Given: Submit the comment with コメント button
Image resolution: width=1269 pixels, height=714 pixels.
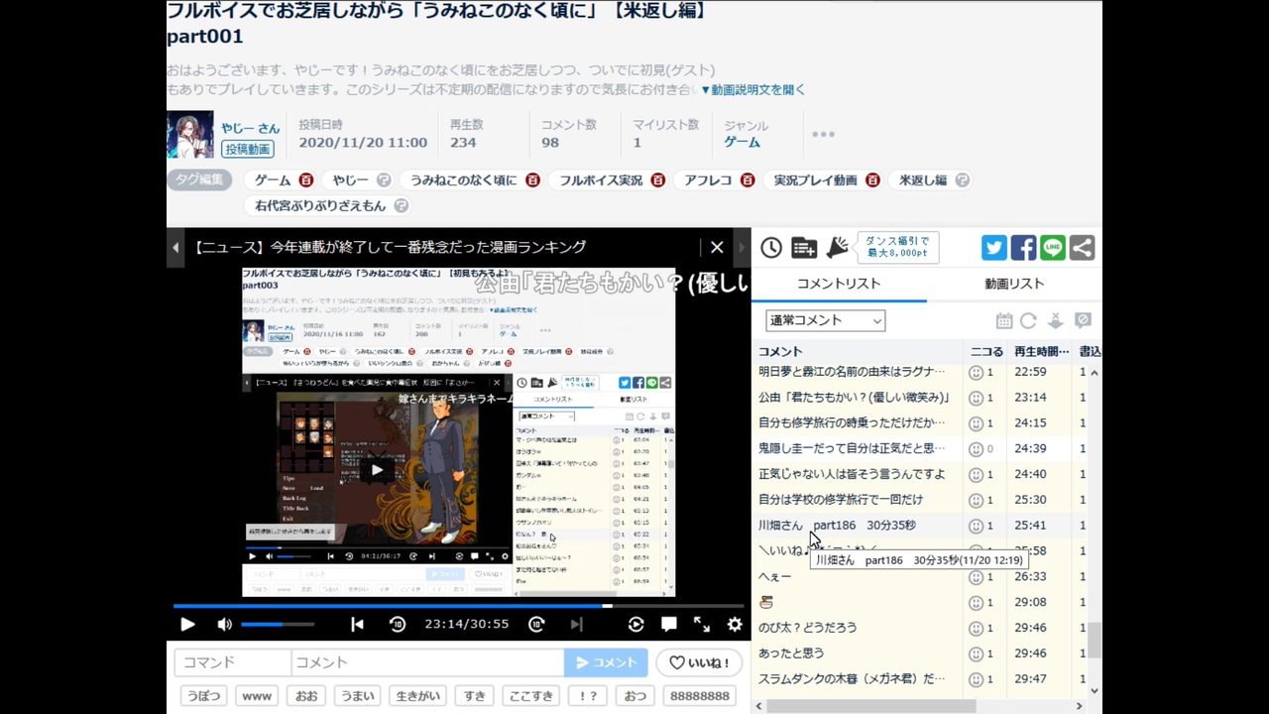Looking at the screenshot, I should click(606, 662).
